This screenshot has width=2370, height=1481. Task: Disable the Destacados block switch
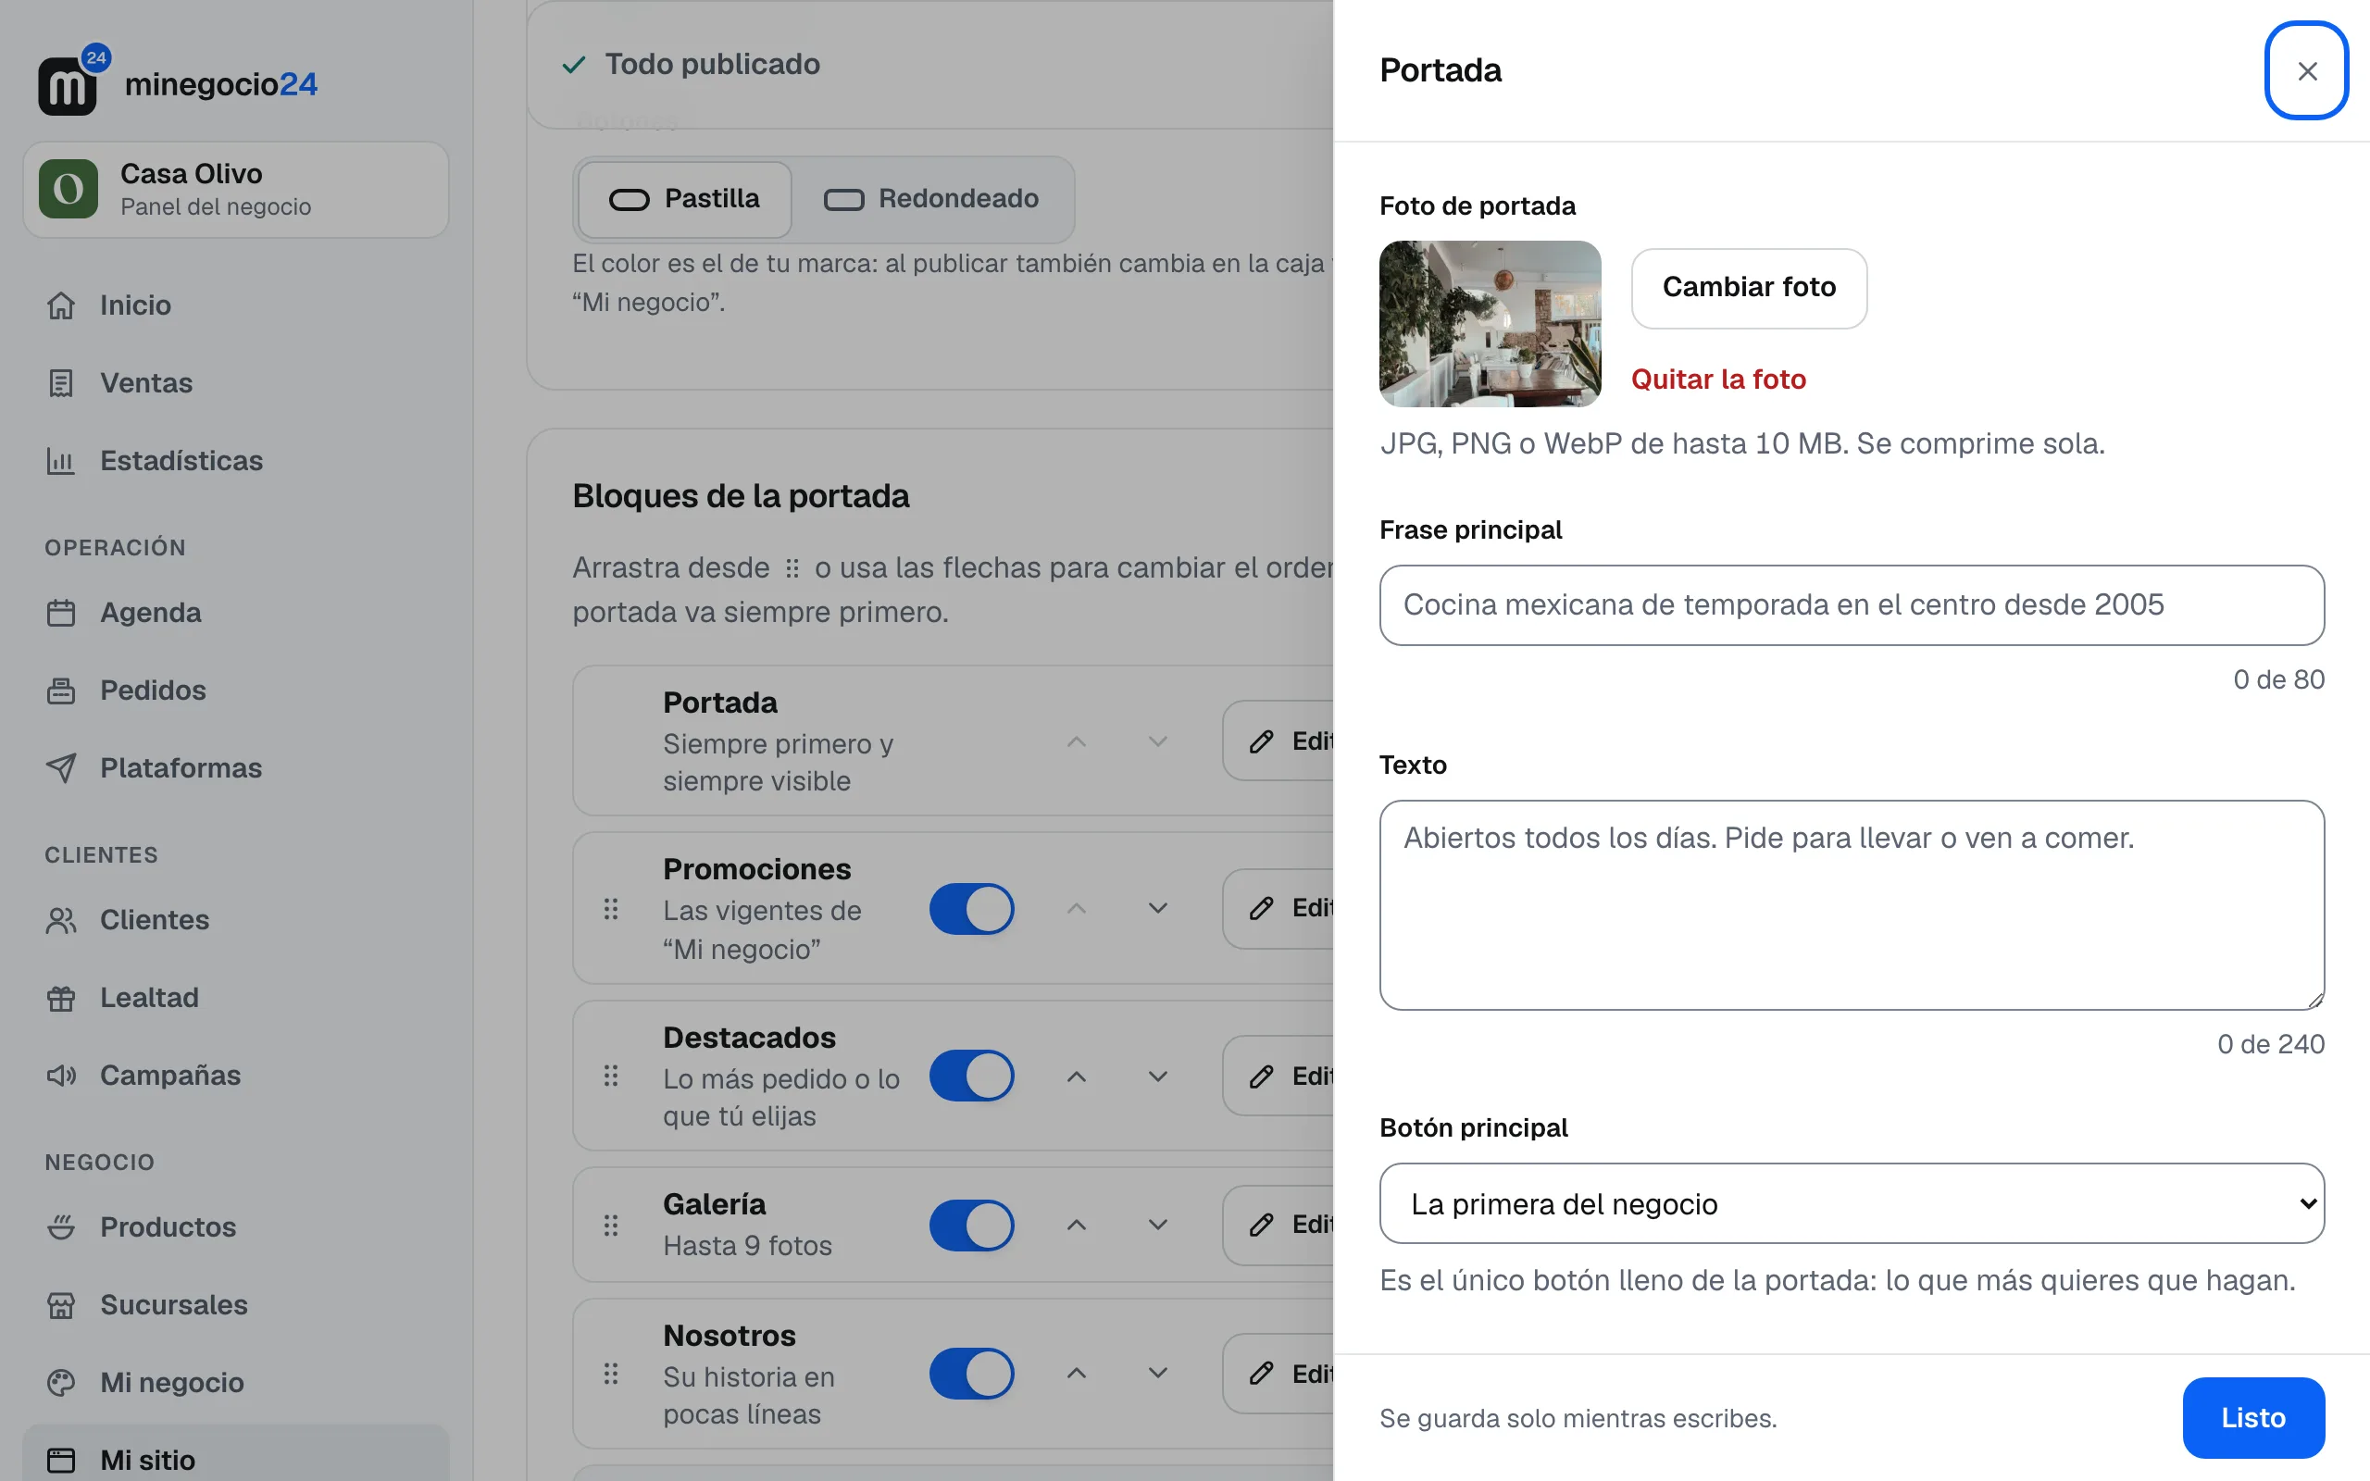pyautogui.click(x=971, y=1076)
